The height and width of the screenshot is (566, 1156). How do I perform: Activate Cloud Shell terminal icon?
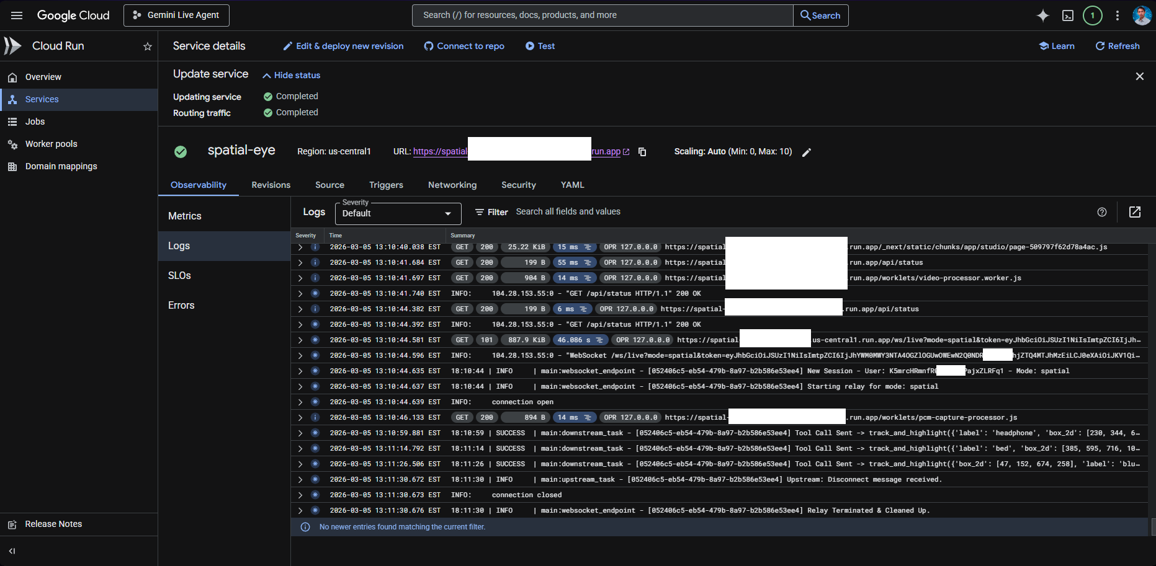pyautogui.click(x=1068, y=15)
